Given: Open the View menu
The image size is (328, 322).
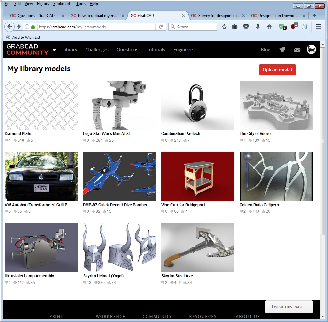Looking at the screenshot, I should click(x=29, y=4).
